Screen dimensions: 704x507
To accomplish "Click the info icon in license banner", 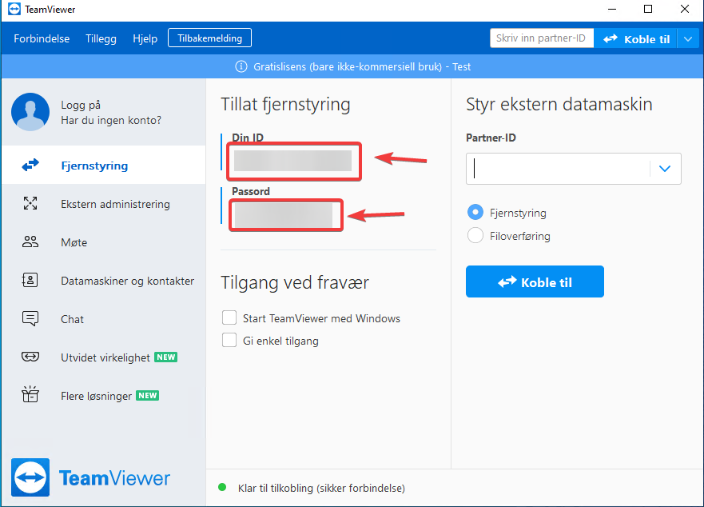I will 241,66.
